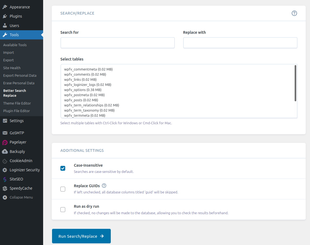Enable the Replace GUIDs checkbox
Screen dimensions: 310x245
coord(63,189)
